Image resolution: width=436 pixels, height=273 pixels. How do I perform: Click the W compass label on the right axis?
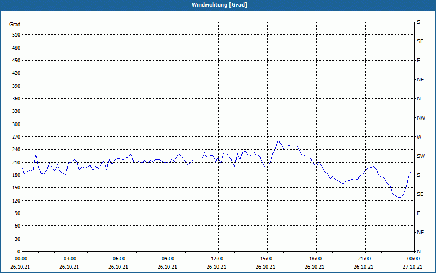[419, 137]
